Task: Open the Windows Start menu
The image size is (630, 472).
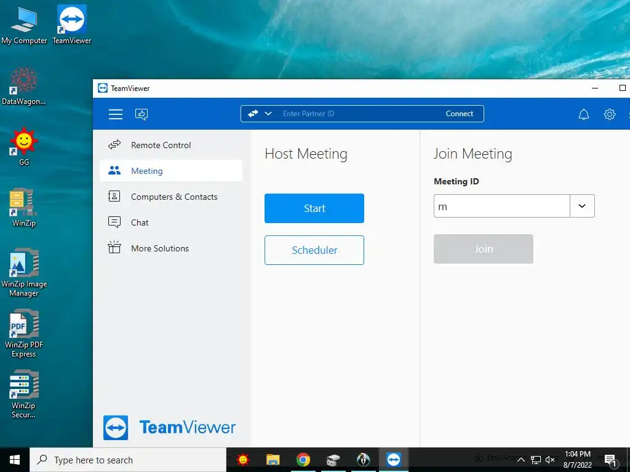Action: pyautogui.click(x=15, y=460)
